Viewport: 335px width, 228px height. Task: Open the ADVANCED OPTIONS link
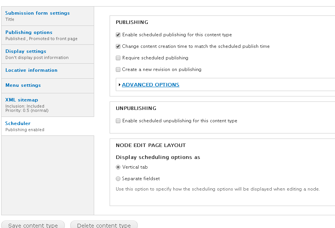tap(151, 85)
